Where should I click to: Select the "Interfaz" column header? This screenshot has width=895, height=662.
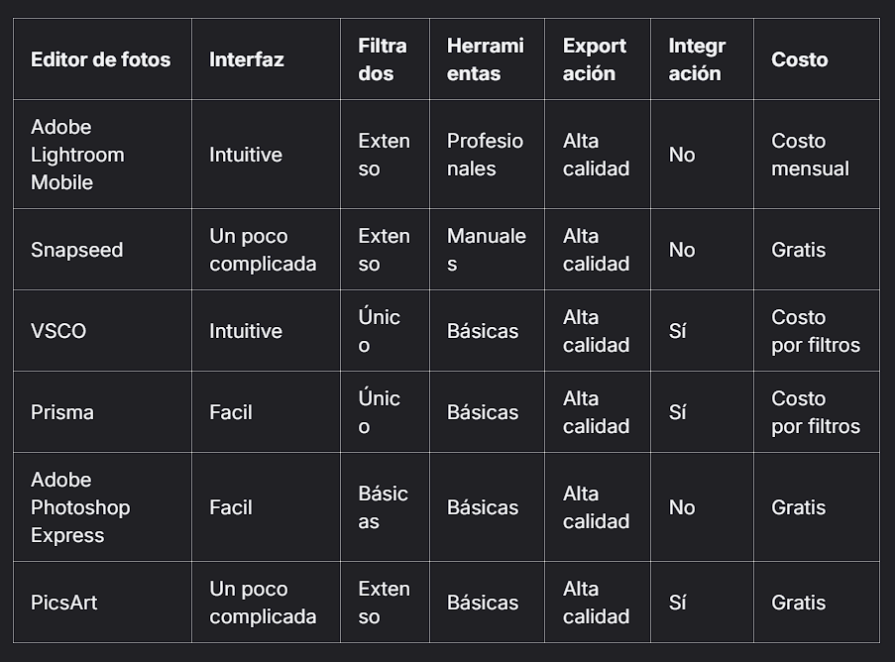tap(246, 59)
